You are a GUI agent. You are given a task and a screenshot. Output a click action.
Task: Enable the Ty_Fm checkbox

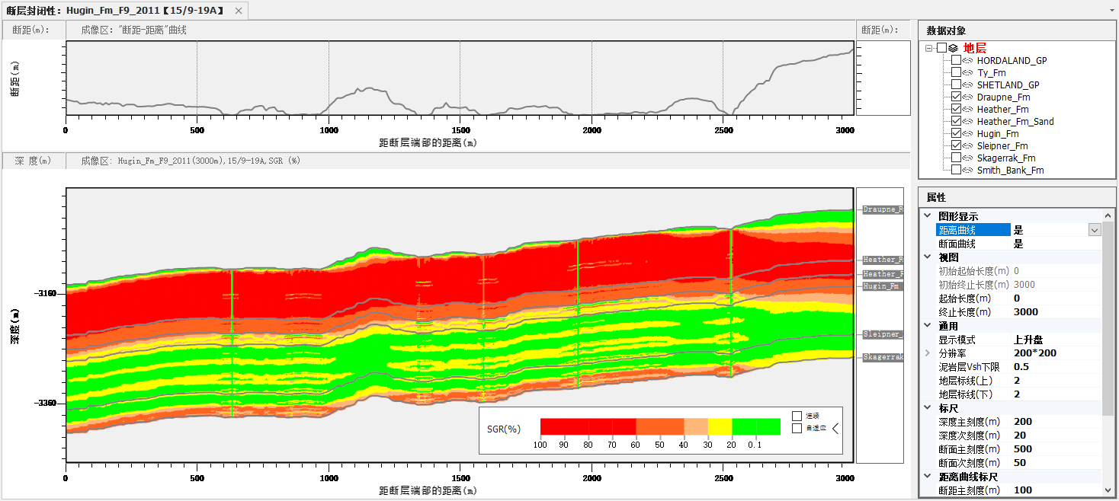[956, 72]
